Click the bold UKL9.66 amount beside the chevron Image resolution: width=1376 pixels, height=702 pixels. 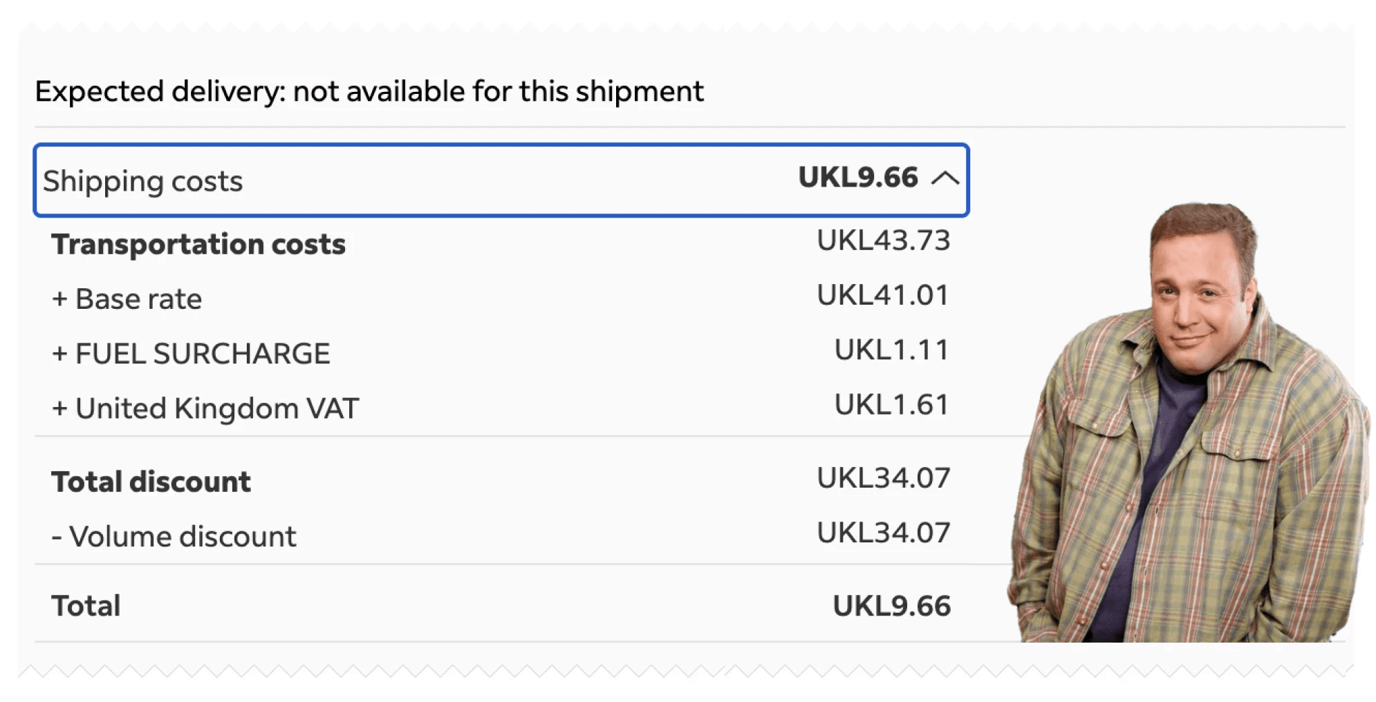point(858,178)
